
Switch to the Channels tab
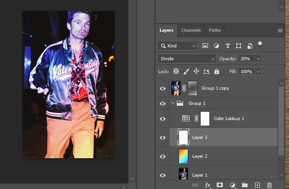[191, 30]
